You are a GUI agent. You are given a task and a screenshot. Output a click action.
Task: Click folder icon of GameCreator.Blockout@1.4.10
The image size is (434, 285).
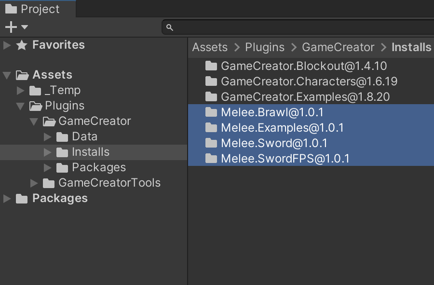click(x=211, y=66)
